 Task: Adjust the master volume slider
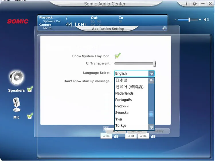point(189,20)
